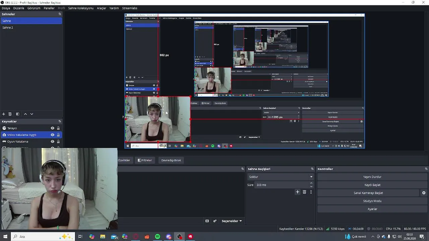Image resolution: width=429 pixels, height=241 pixels.
Task: Click the OBS Studio taskbar icon
Action: [180, 237]
